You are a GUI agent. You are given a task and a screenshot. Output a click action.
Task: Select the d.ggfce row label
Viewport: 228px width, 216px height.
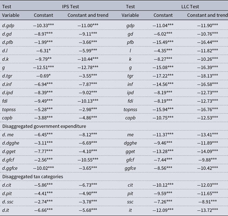coord(10,168)
